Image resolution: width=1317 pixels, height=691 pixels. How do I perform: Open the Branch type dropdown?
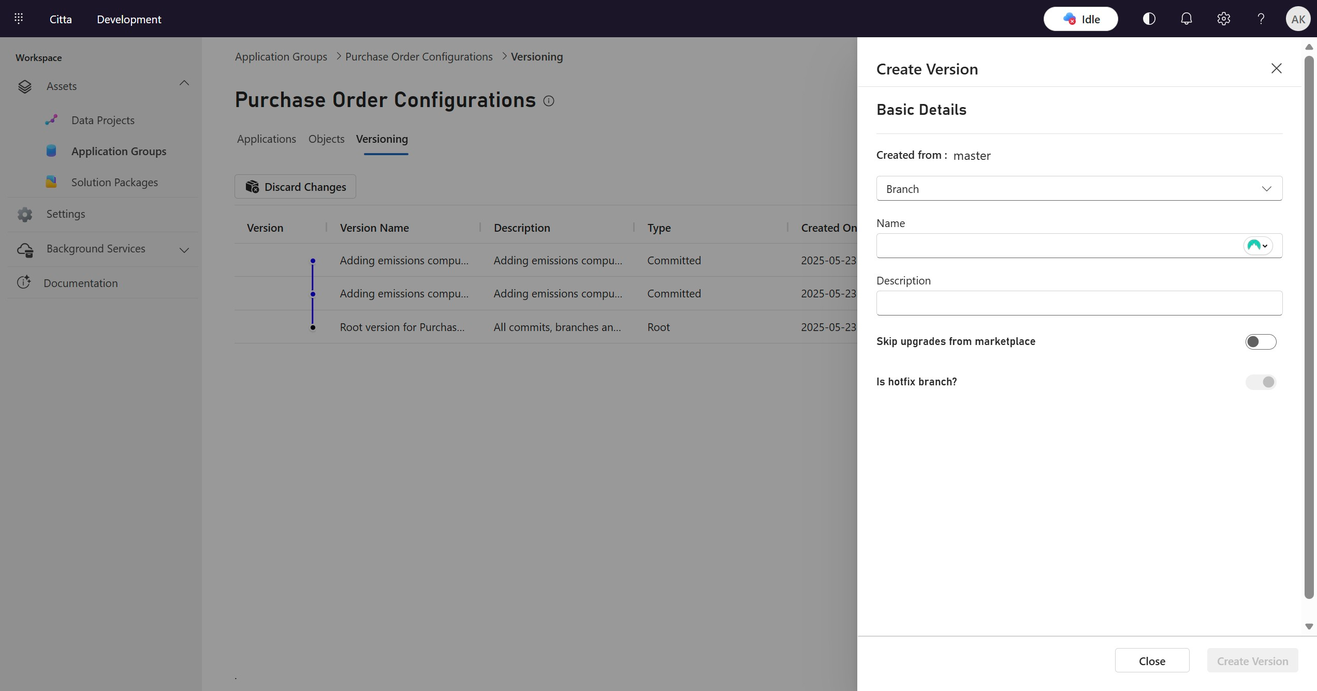tap(1079, 189)
